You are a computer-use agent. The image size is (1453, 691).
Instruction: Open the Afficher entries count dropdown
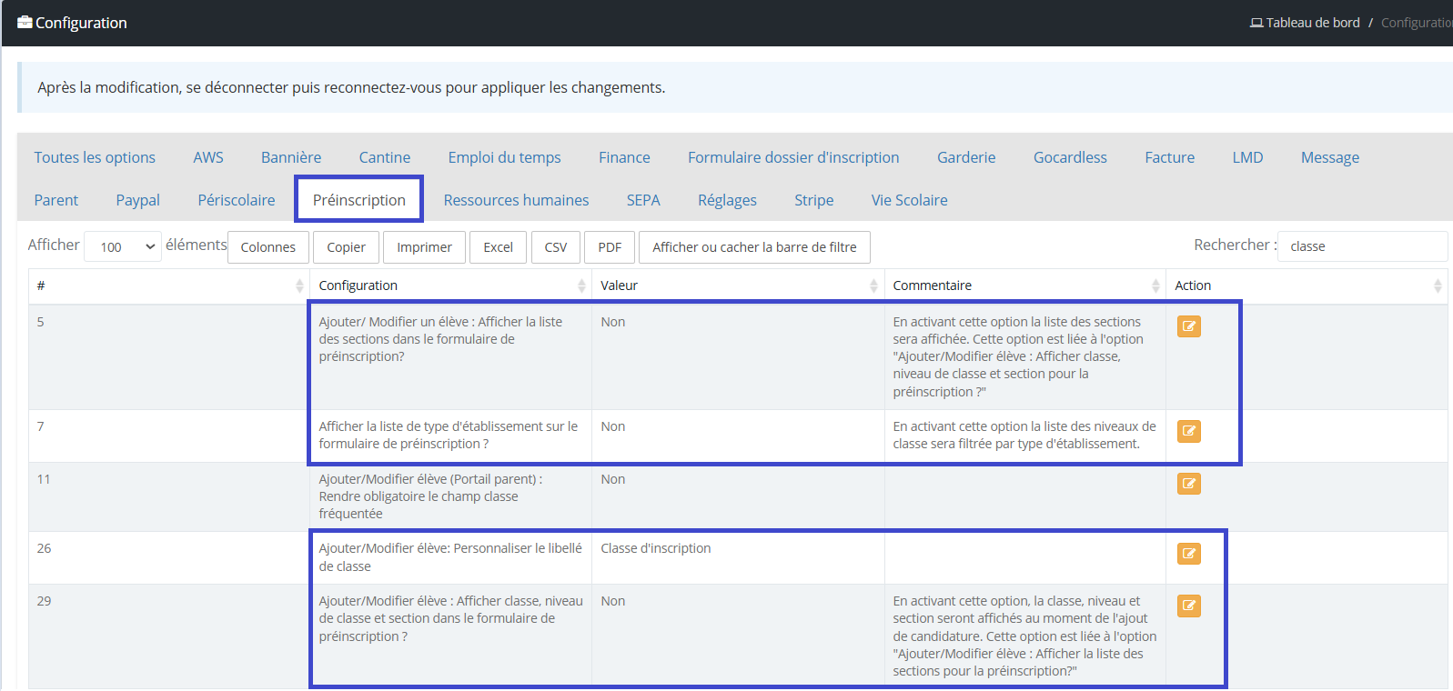click(x=123, y=246)
